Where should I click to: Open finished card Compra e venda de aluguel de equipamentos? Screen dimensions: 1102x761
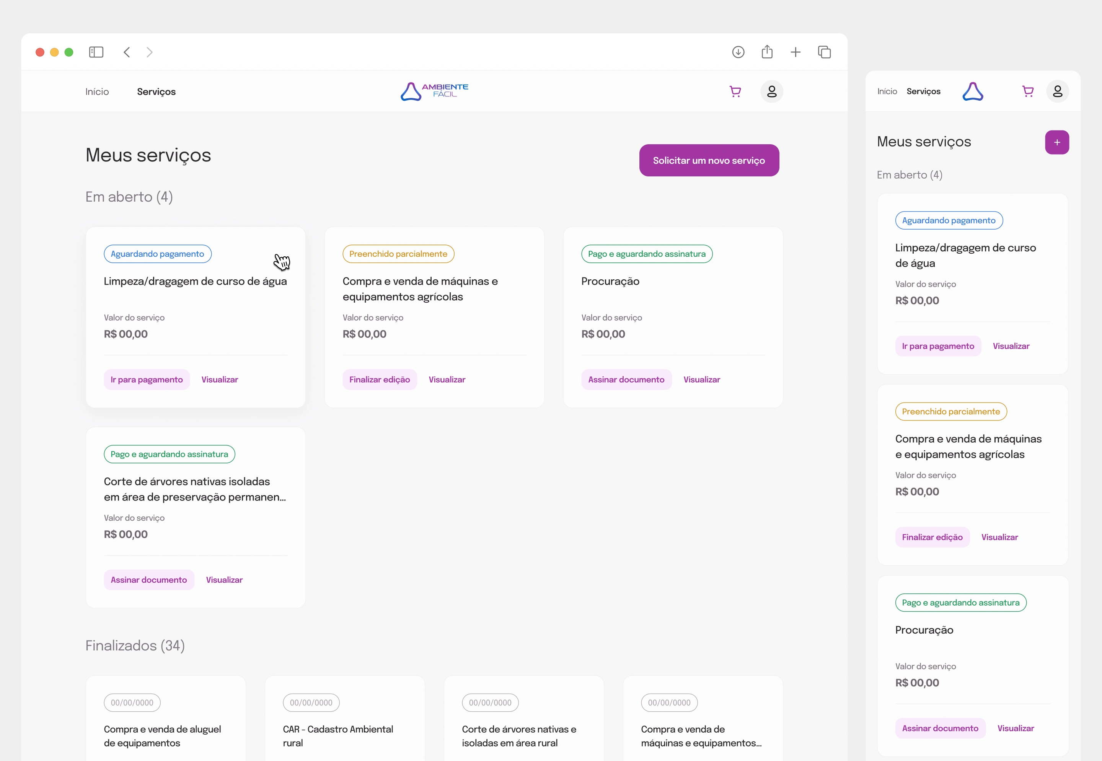click(x=165, y=718)
